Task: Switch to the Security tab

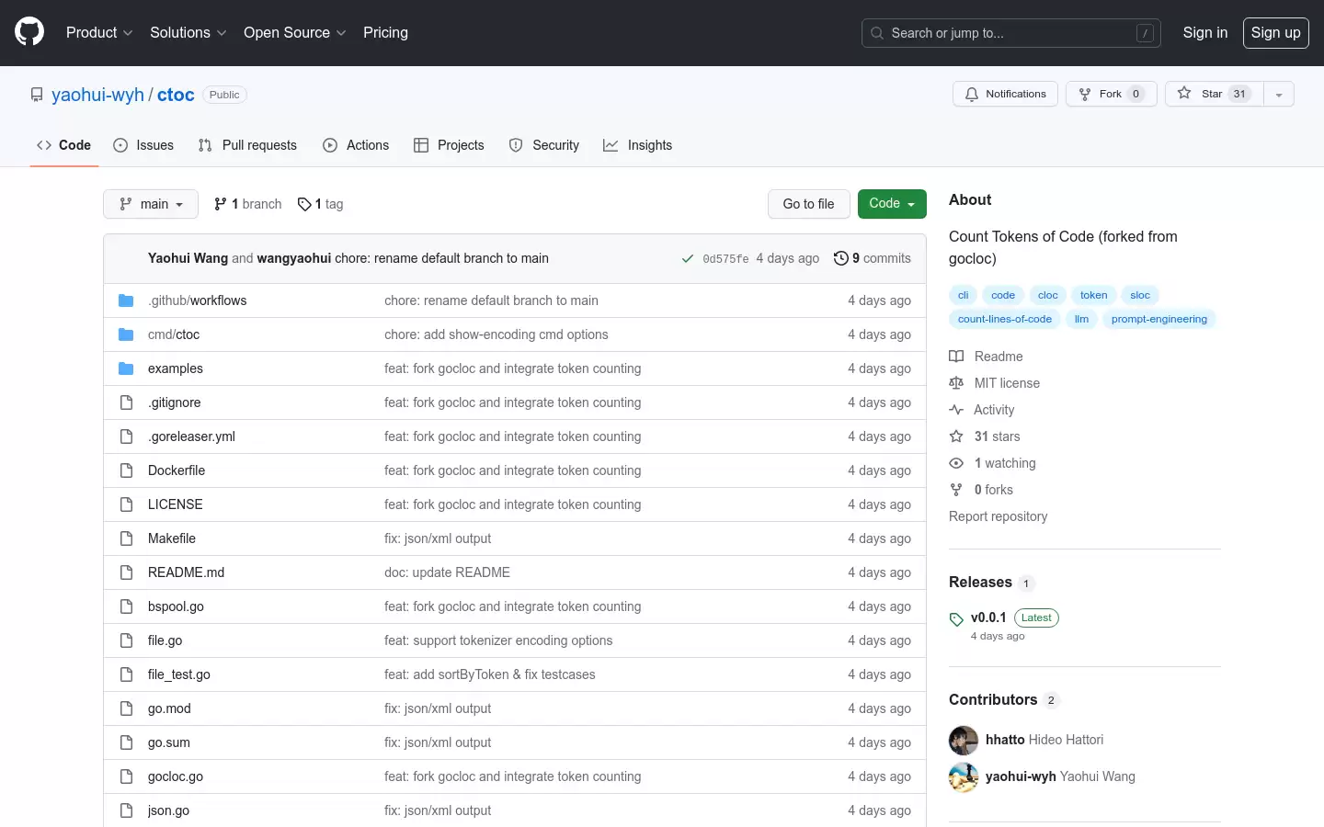Action: point(544,145)
